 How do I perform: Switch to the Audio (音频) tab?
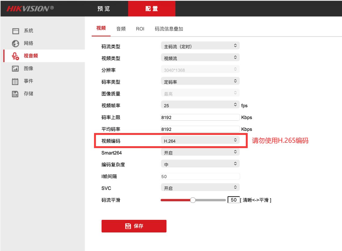point(121,29)
